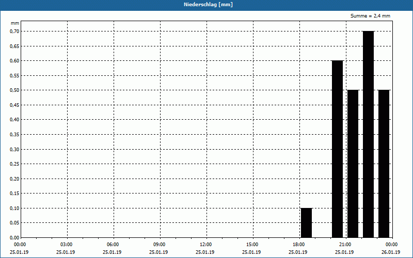Click the 06:00 time axis label
413x258 pixels.
coord(112,245)
